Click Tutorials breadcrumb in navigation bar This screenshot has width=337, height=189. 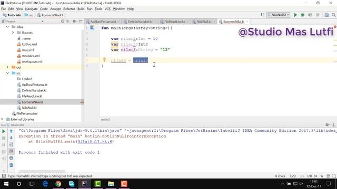coord(12,15)
